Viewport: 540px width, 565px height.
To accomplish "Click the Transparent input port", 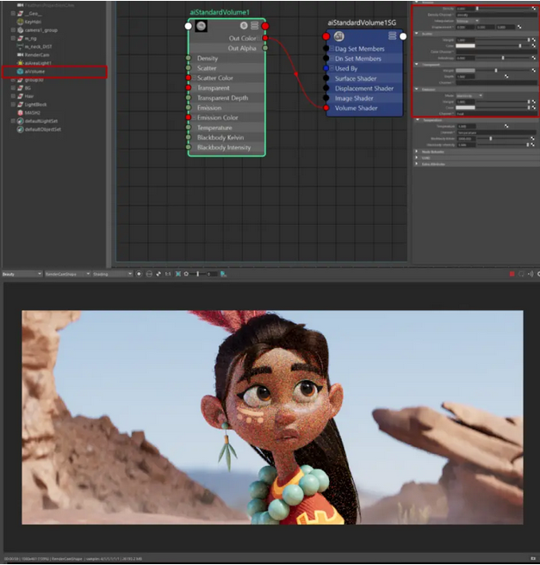I will point(188,88).
